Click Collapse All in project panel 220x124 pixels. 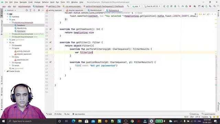34,10
